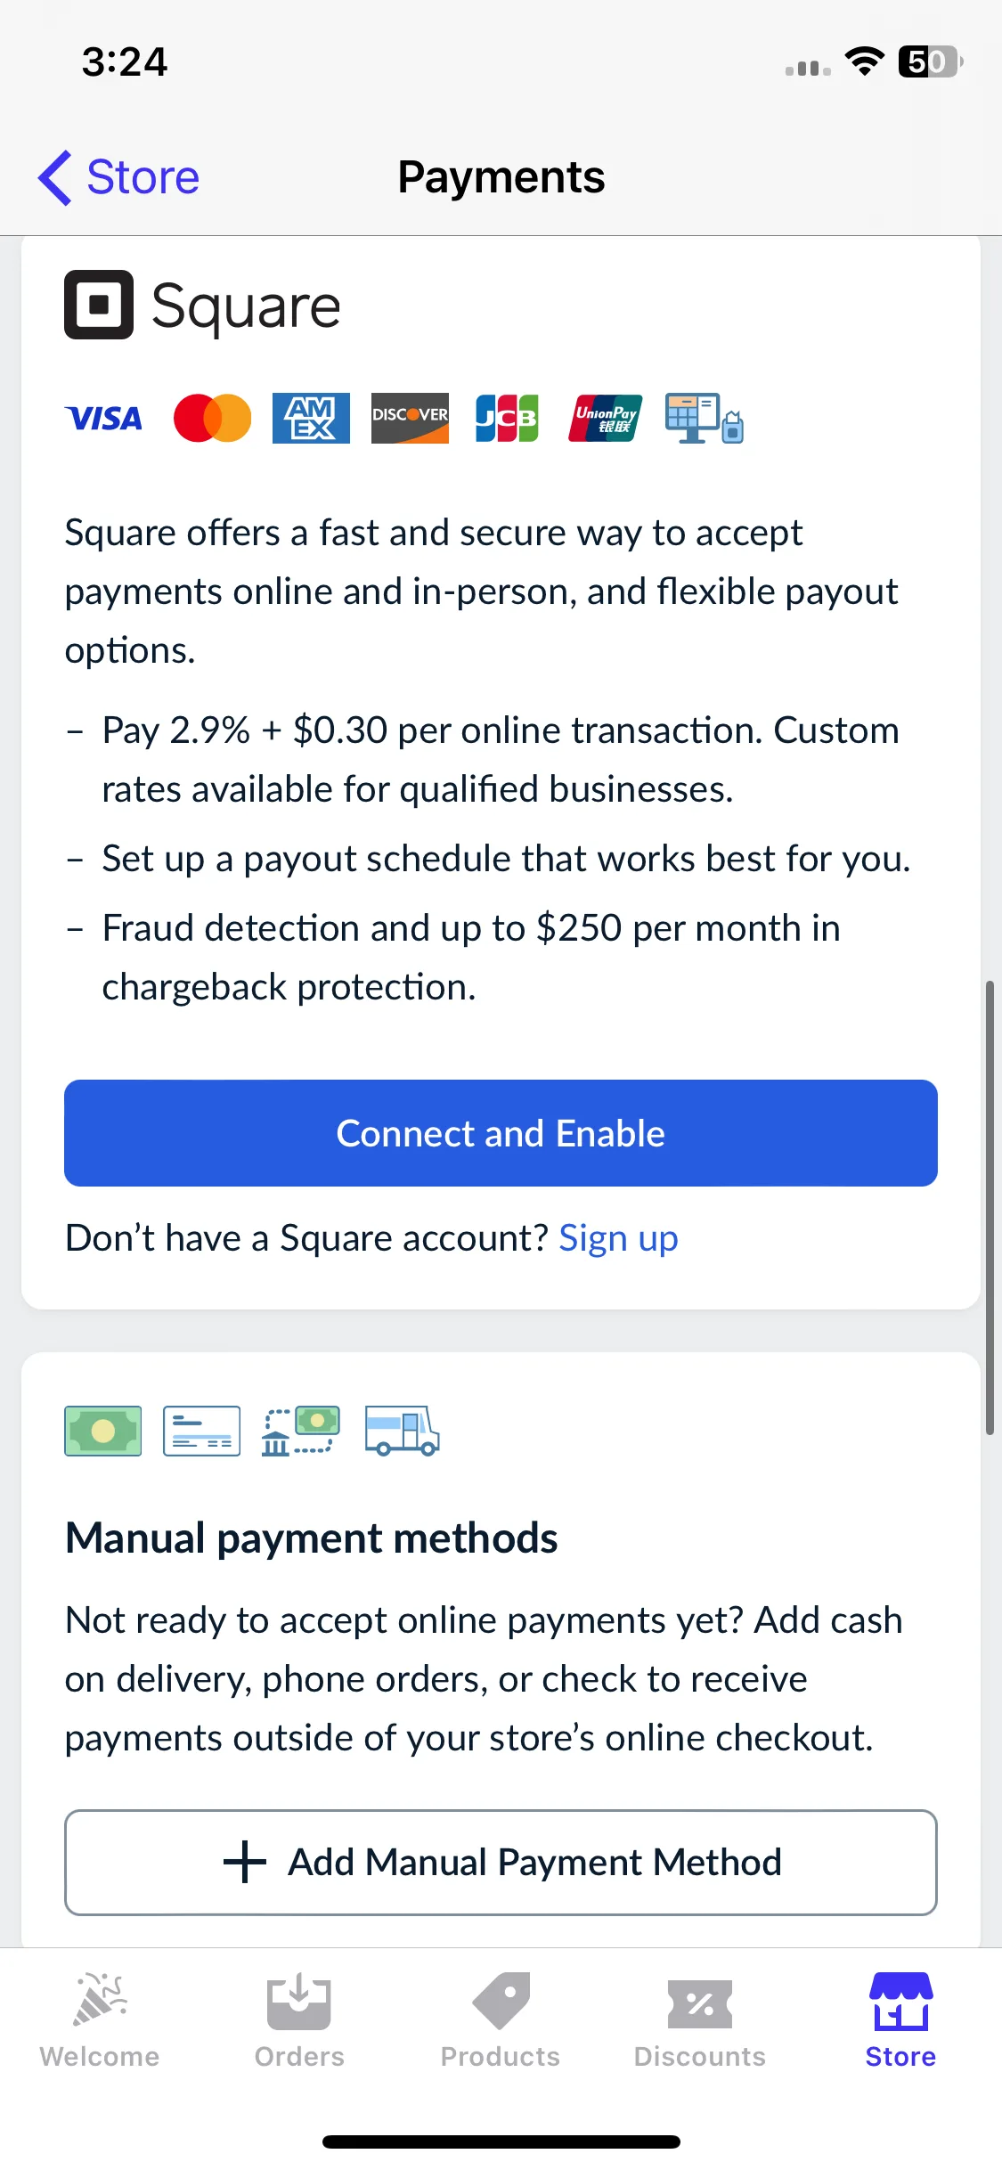Viewport: 1002px width, 2170px height.
Task: Tap the delivery truck icon
Action: coord(403,1431)
